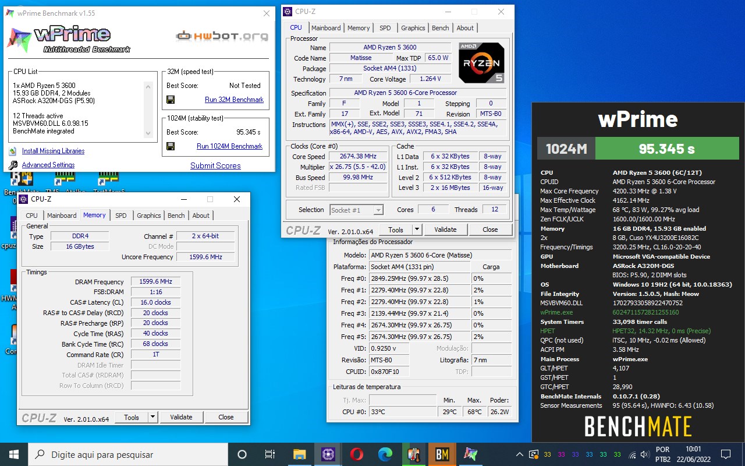Click the floppy icon beside Run 1024M Benchmark
This screenshot has width=745, height=466.
click(x=171, y=146)
